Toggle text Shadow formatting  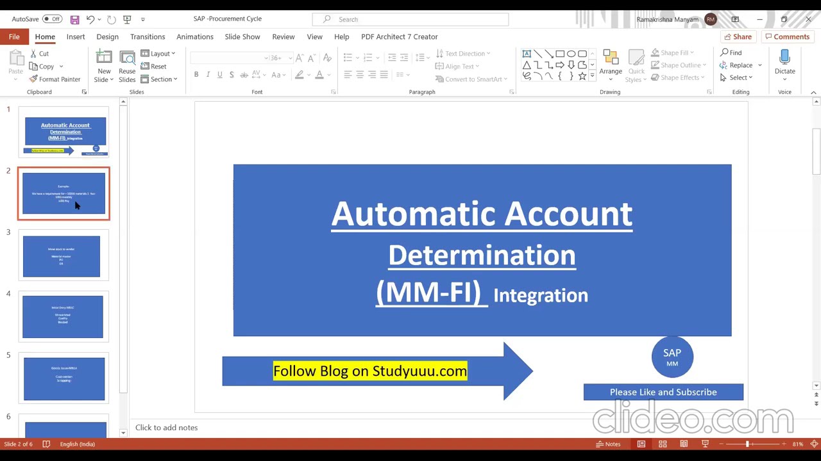232,75
